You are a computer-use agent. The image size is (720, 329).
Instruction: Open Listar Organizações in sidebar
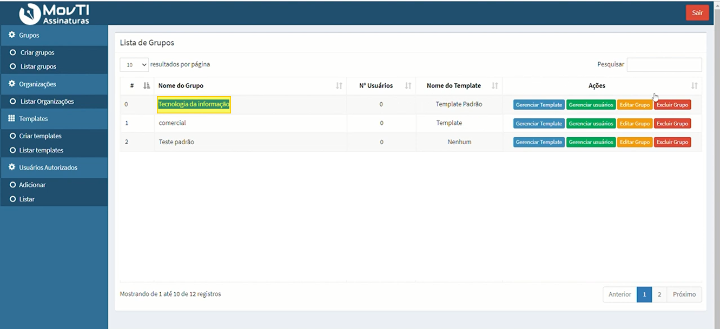coord(47,101)
